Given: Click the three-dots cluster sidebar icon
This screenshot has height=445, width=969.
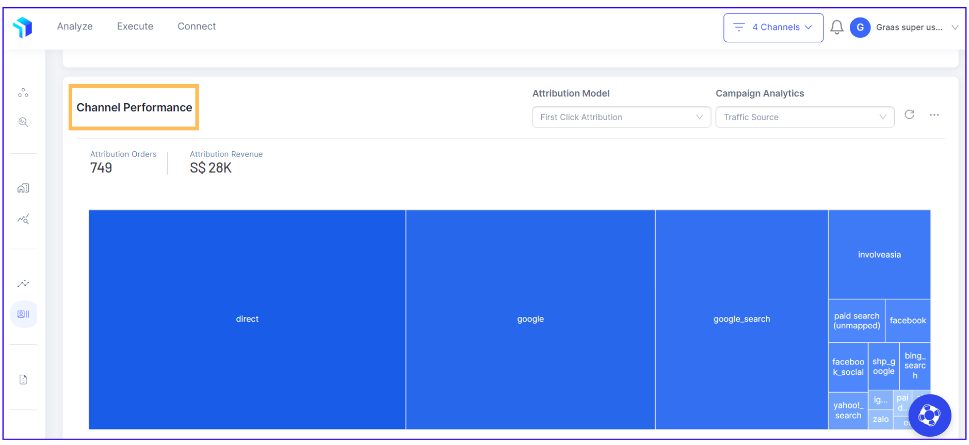Looking at the screenshot, I should coord(23,92).
